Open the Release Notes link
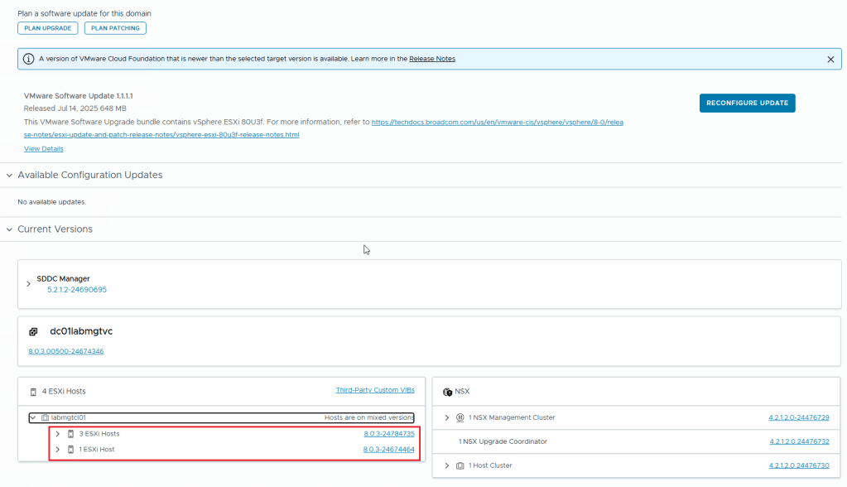The width and height of the screenshot is (847, 487). [x=431, y=59]
